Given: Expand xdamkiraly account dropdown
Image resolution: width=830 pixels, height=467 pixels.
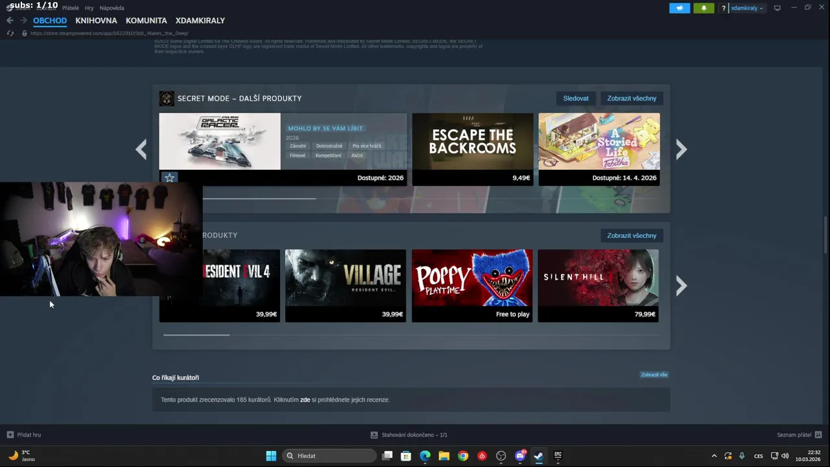Looking at the screenshot, I should 747,8.
